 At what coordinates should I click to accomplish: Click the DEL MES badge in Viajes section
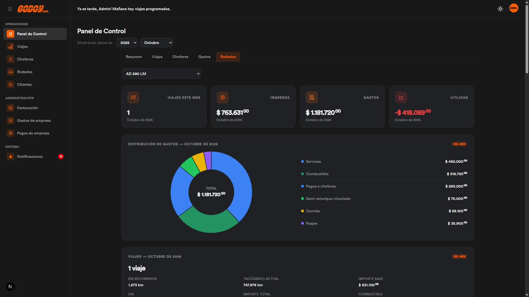pos(459,257)
